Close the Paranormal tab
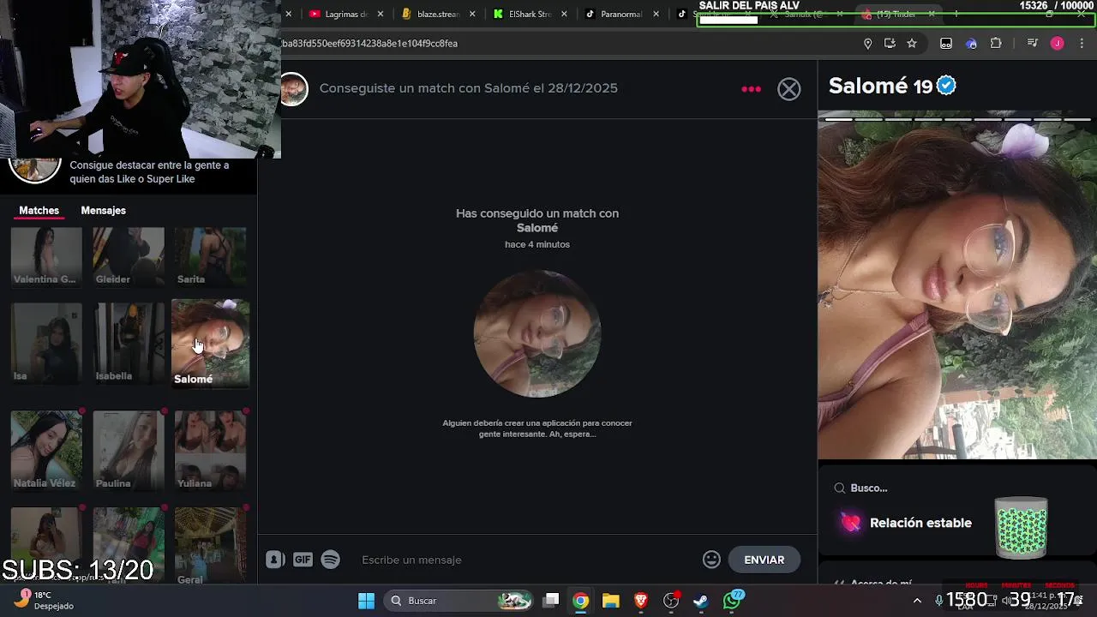 (x=656, y=14)
